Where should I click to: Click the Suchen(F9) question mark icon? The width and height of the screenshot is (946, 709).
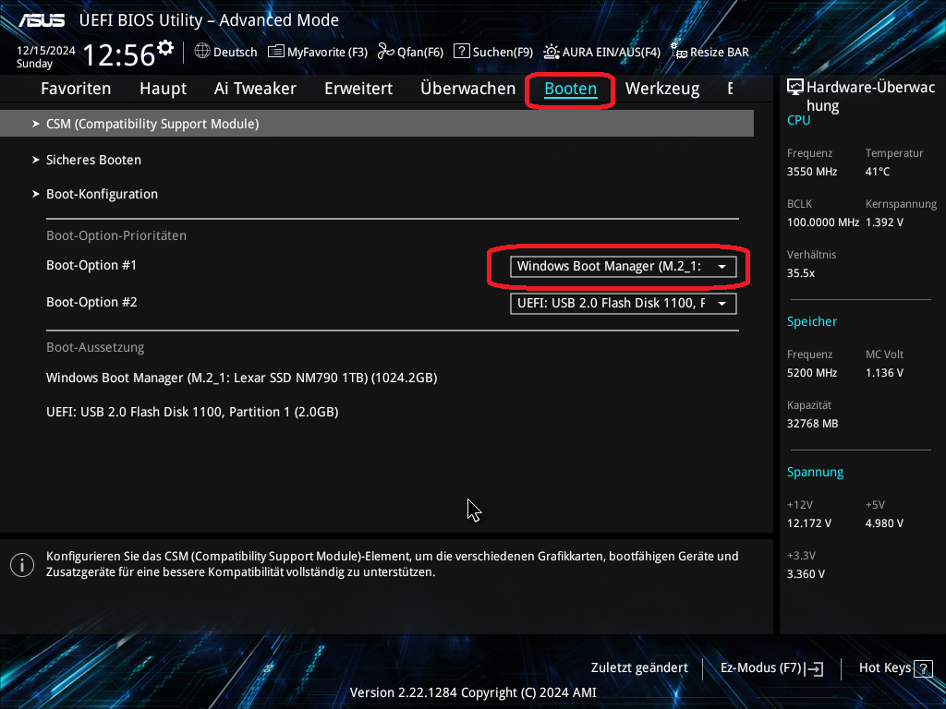click(462, 52)
